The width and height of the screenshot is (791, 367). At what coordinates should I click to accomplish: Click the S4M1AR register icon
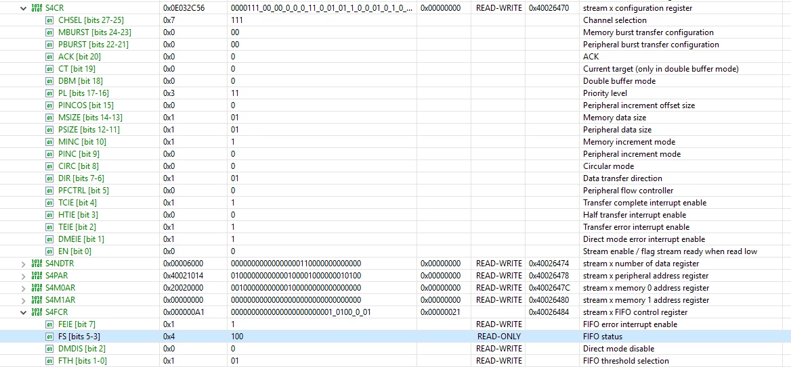[x=37, y=299]
